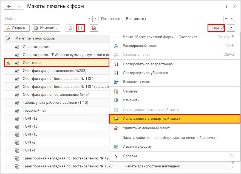Choose Сортировать по возрастанию
Viewport: 241px width, 174px height.
(x=175, y=64)
